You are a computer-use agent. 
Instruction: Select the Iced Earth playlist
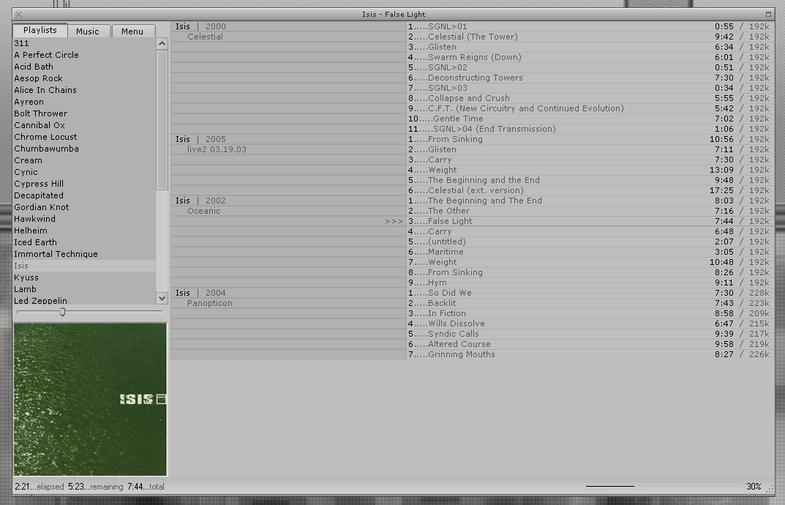pyautogui.click(x=85, y=242)
